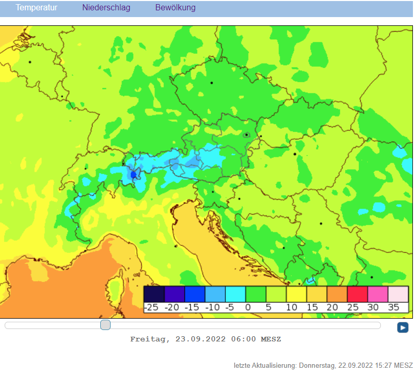Click the -25 dark navy legend swatch

click(154, 294)
